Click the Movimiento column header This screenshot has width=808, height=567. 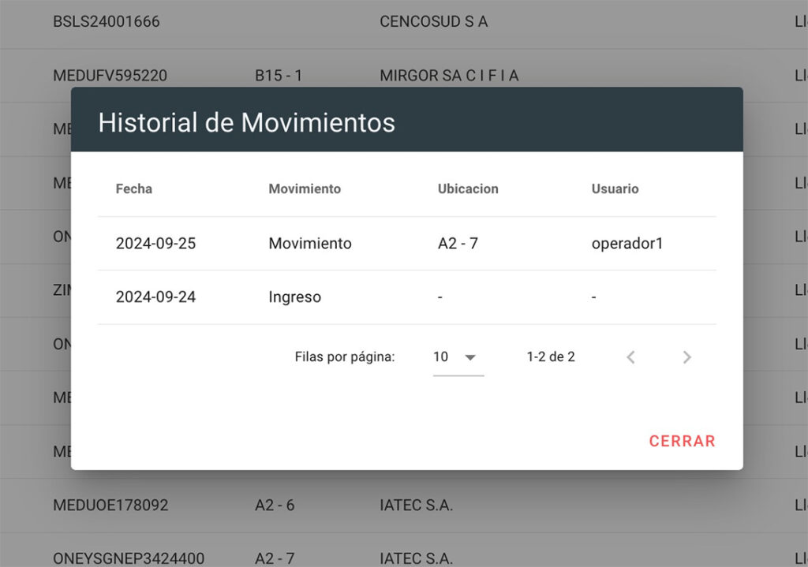305,189
